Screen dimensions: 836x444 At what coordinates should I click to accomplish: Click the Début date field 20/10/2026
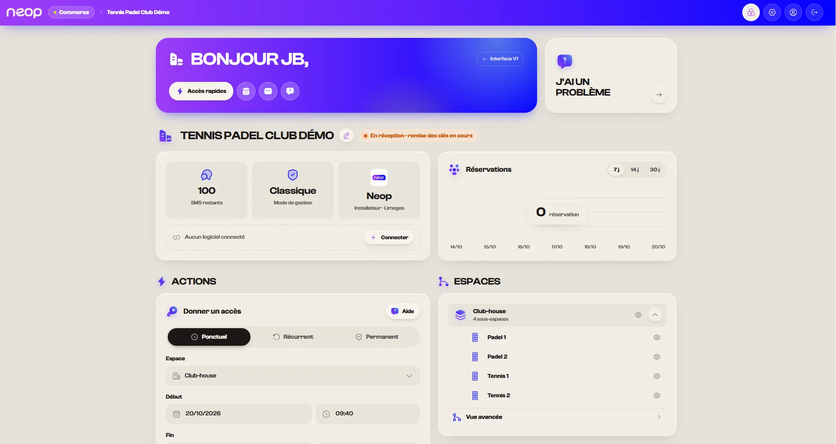point(239,414)
